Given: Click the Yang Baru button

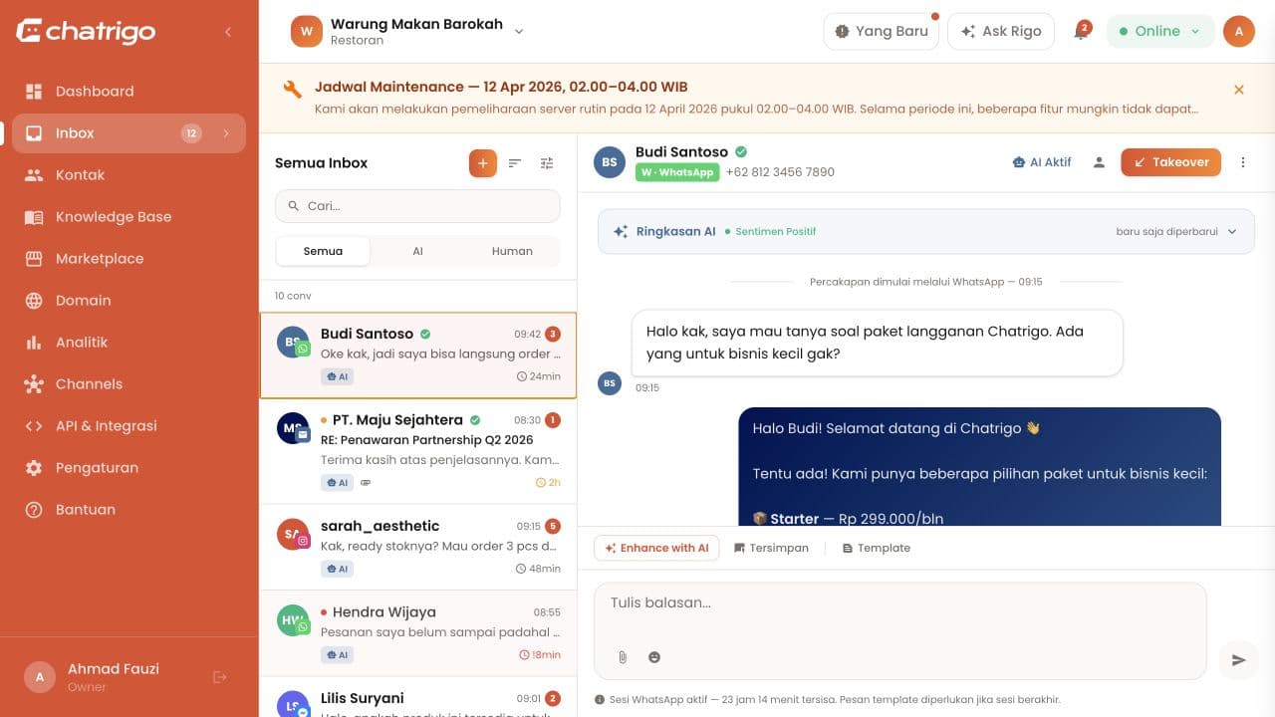Looking at the screenshot, I should click(x=882, y=31).
